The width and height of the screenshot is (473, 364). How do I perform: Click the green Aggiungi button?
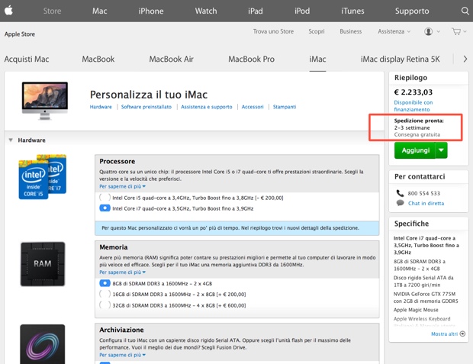tap(415, 150)
